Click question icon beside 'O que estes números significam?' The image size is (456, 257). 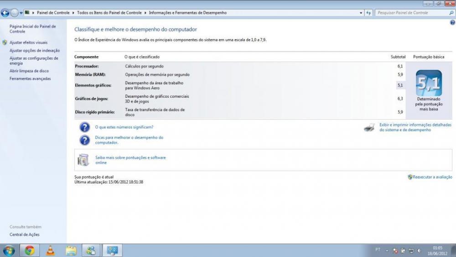click(85, 127)
